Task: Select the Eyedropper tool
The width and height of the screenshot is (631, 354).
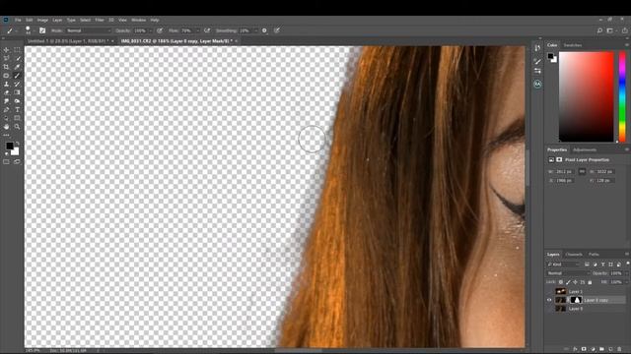Action: pos(17,67)
